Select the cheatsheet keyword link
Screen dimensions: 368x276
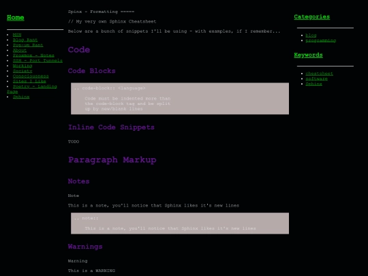[x=319, y=74]
